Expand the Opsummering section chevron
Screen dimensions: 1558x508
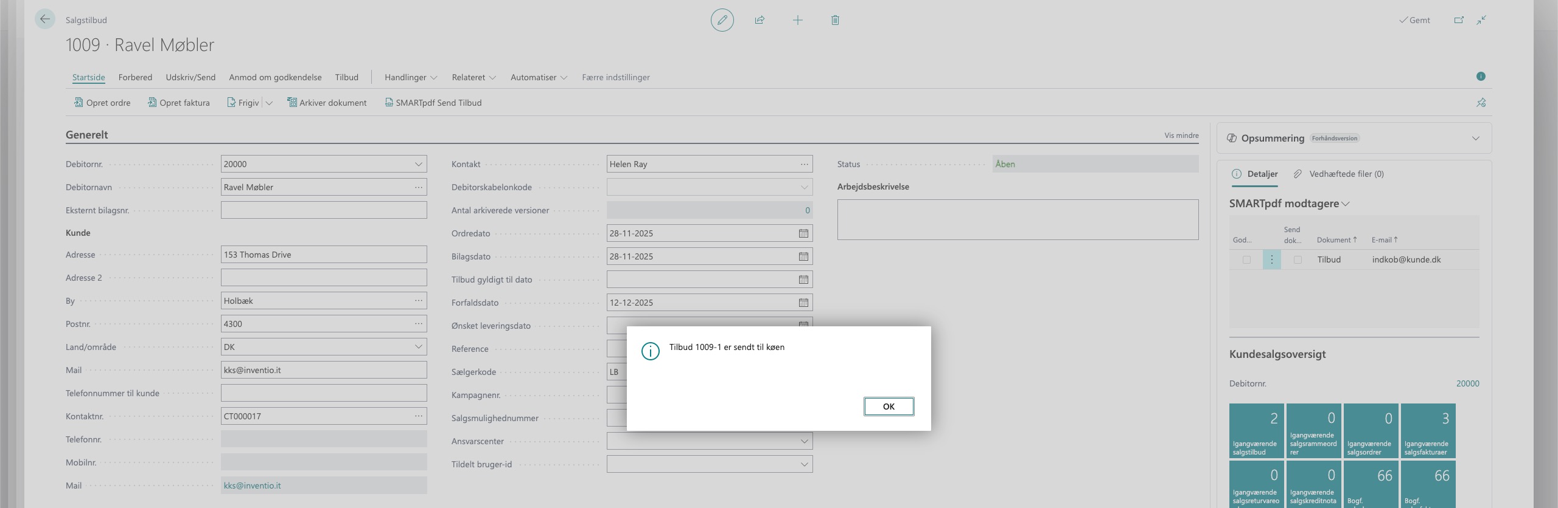click(1475, 139)
